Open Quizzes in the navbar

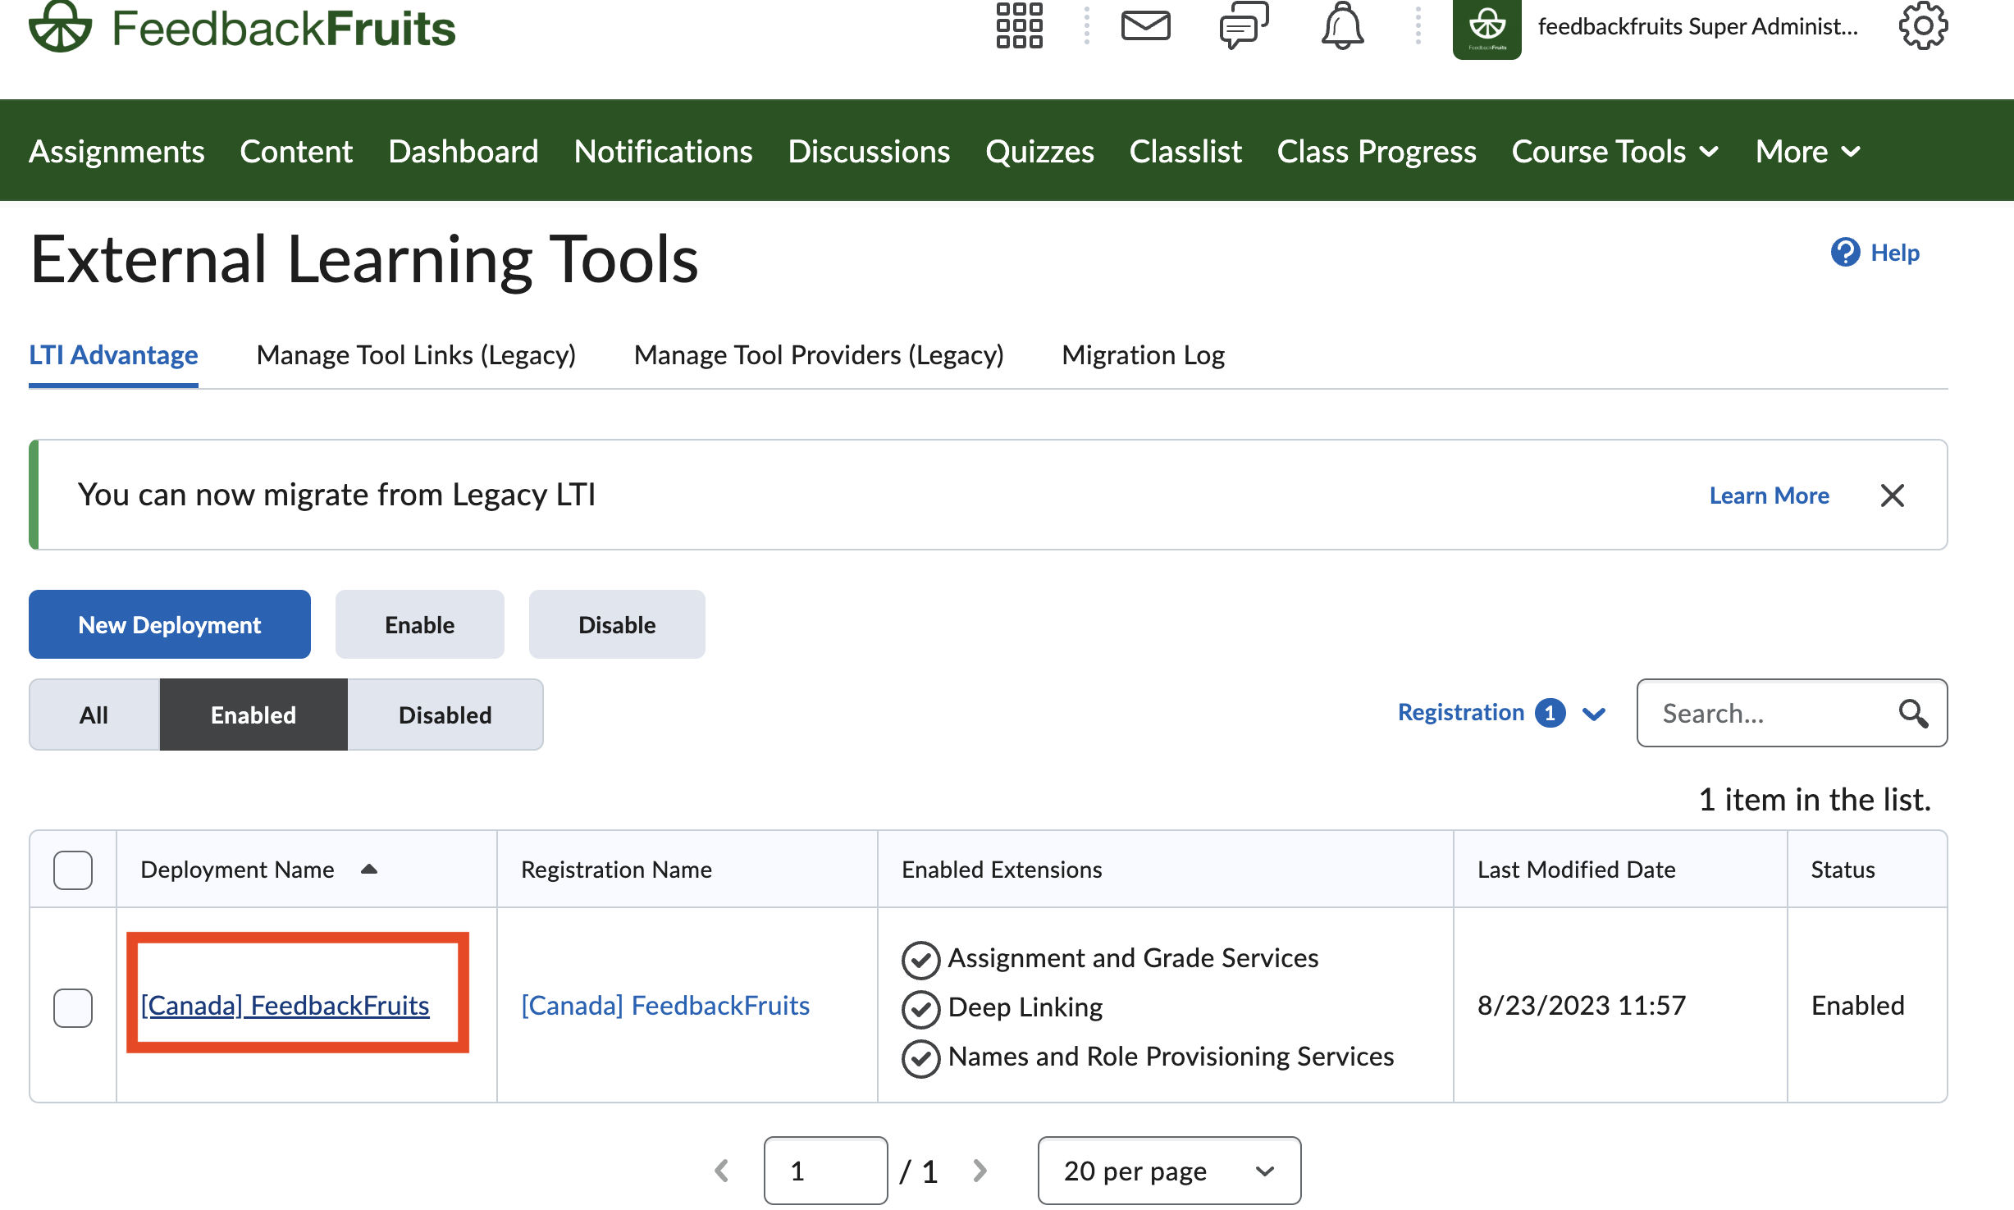[1039, 152]
